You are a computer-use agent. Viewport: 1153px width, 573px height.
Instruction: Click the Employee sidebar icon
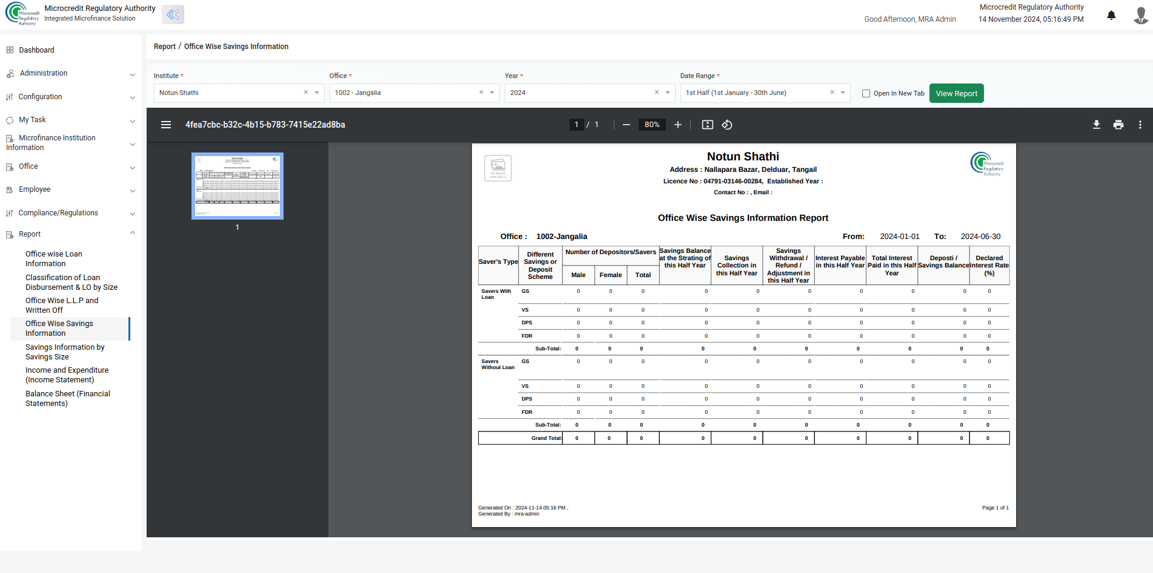click(10, 190)
